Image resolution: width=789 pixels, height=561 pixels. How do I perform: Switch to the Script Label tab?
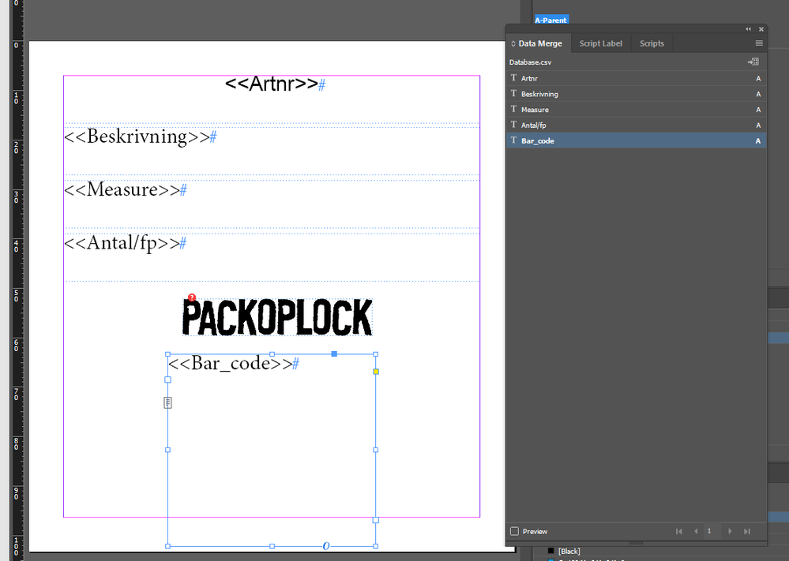coord(601,43)
